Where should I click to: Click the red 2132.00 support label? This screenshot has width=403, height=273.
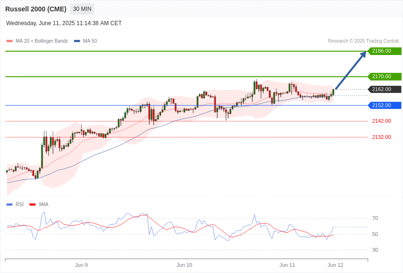[382, 137]
